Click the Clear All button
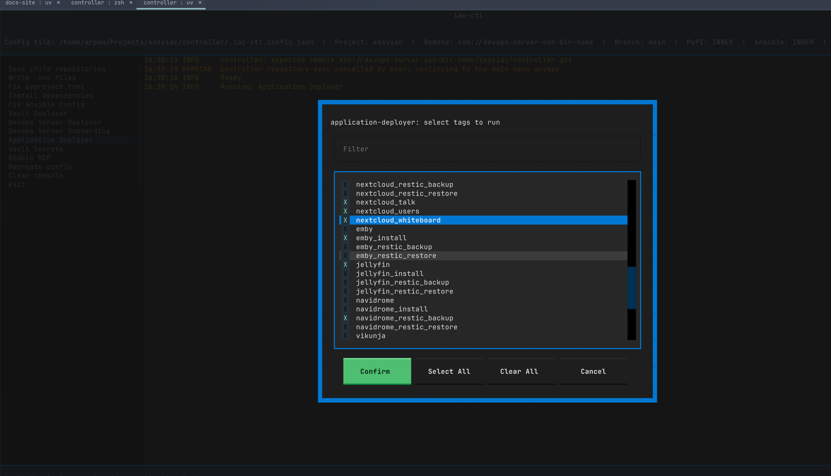Image resolution: width=831 pixels, height=476 pixels. (x=521, y=371)
